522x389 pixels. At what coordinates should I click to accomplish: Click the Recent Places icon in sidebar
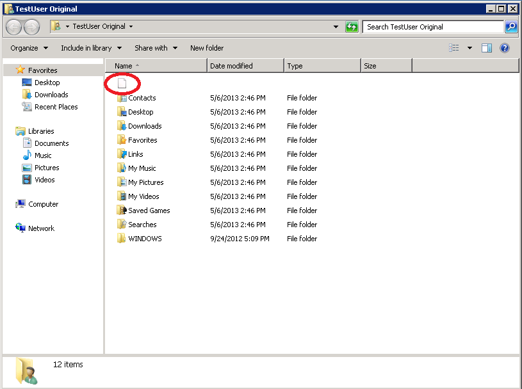(x=27, y=107)
